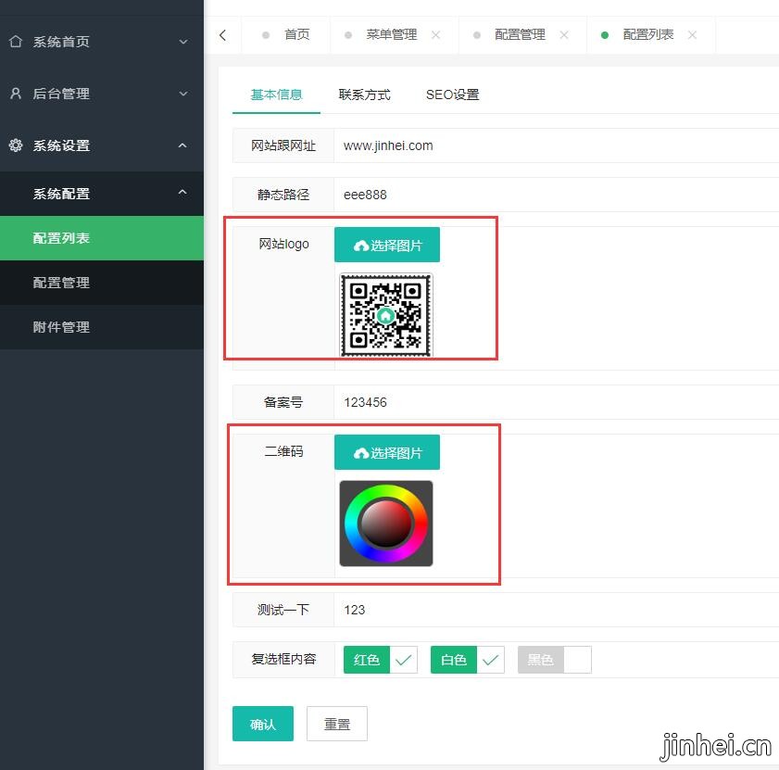Click 选择图片 button for 网站logo

click(387, 245)
